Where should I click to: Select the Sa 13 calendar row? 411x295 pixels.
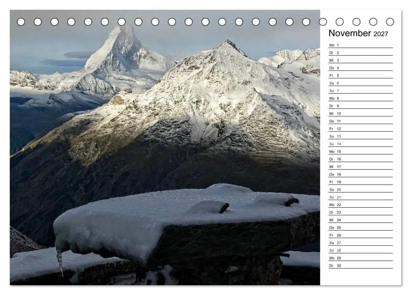tap(360, 136)
